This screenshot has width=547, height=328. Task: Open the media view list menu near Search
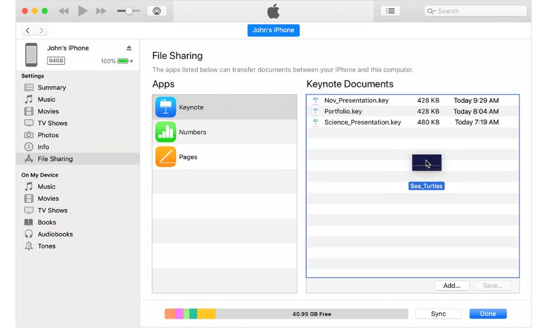pyautogui.click(x=390, y=10)
